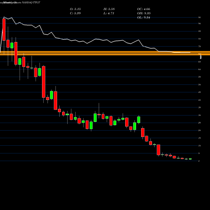
Task: Click the '24' price axis label
Action: pos(199,131)
